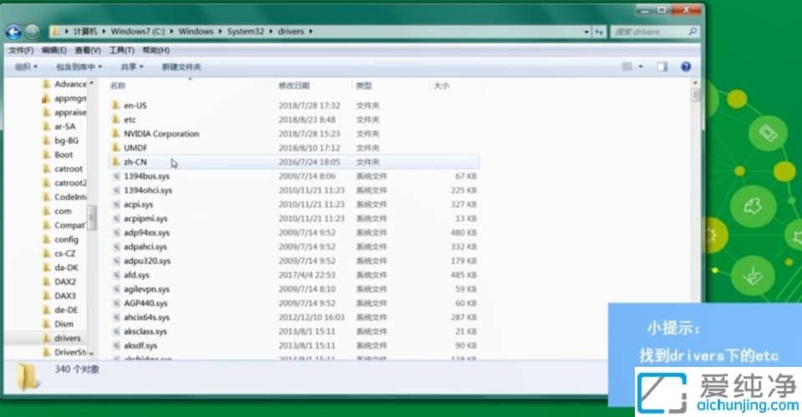Toggle the preview pane icon

pos(662,67)
